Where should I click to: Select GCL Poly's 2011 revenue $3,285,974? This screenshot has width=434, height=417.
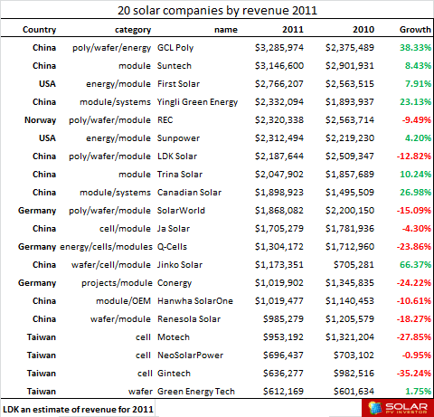coord(279,48)
